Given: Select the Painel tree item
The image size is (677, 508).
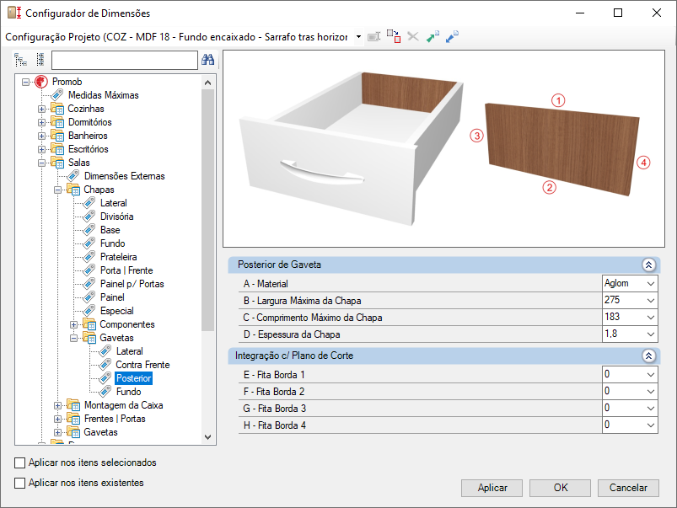Looking at the screenshot, I should pos(112,297).
